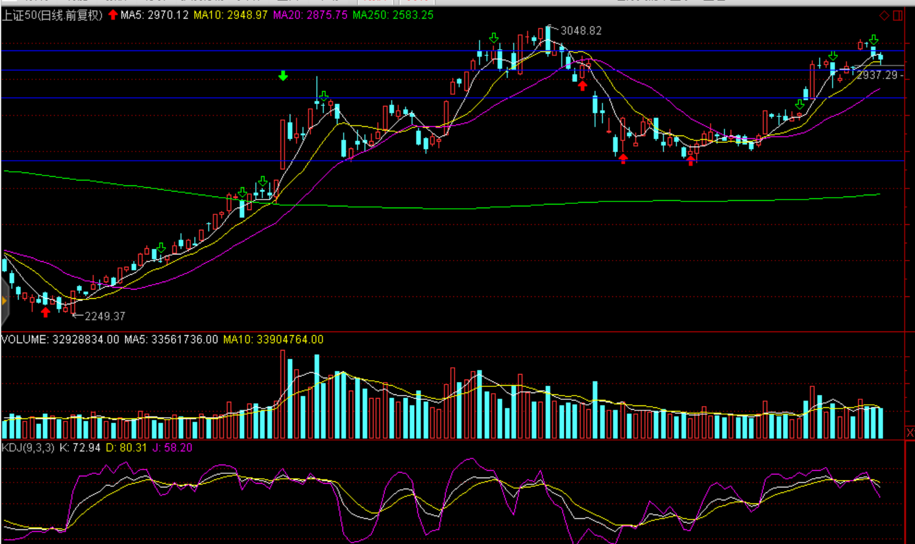
Task: Click the solid green down arrow signal
Action: pyautogui.click(x=283, y=76)
